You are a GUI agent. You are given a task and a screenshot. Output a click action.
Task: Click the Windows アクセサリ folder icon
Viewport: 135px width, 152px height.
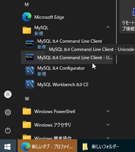pos(27,125)
